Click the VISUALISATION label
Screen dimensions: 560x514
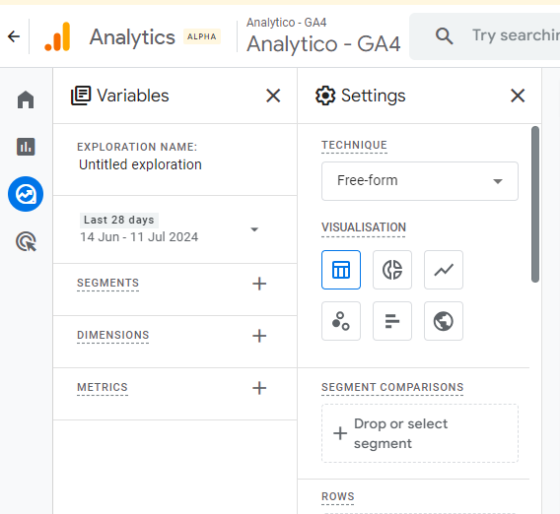[364, 227]
